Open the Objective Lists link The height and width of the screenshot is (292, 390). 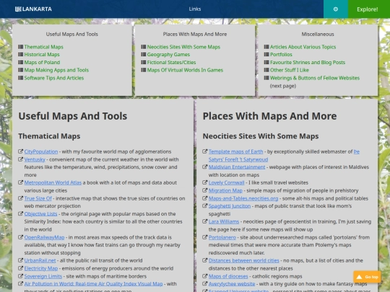[40, 214]
